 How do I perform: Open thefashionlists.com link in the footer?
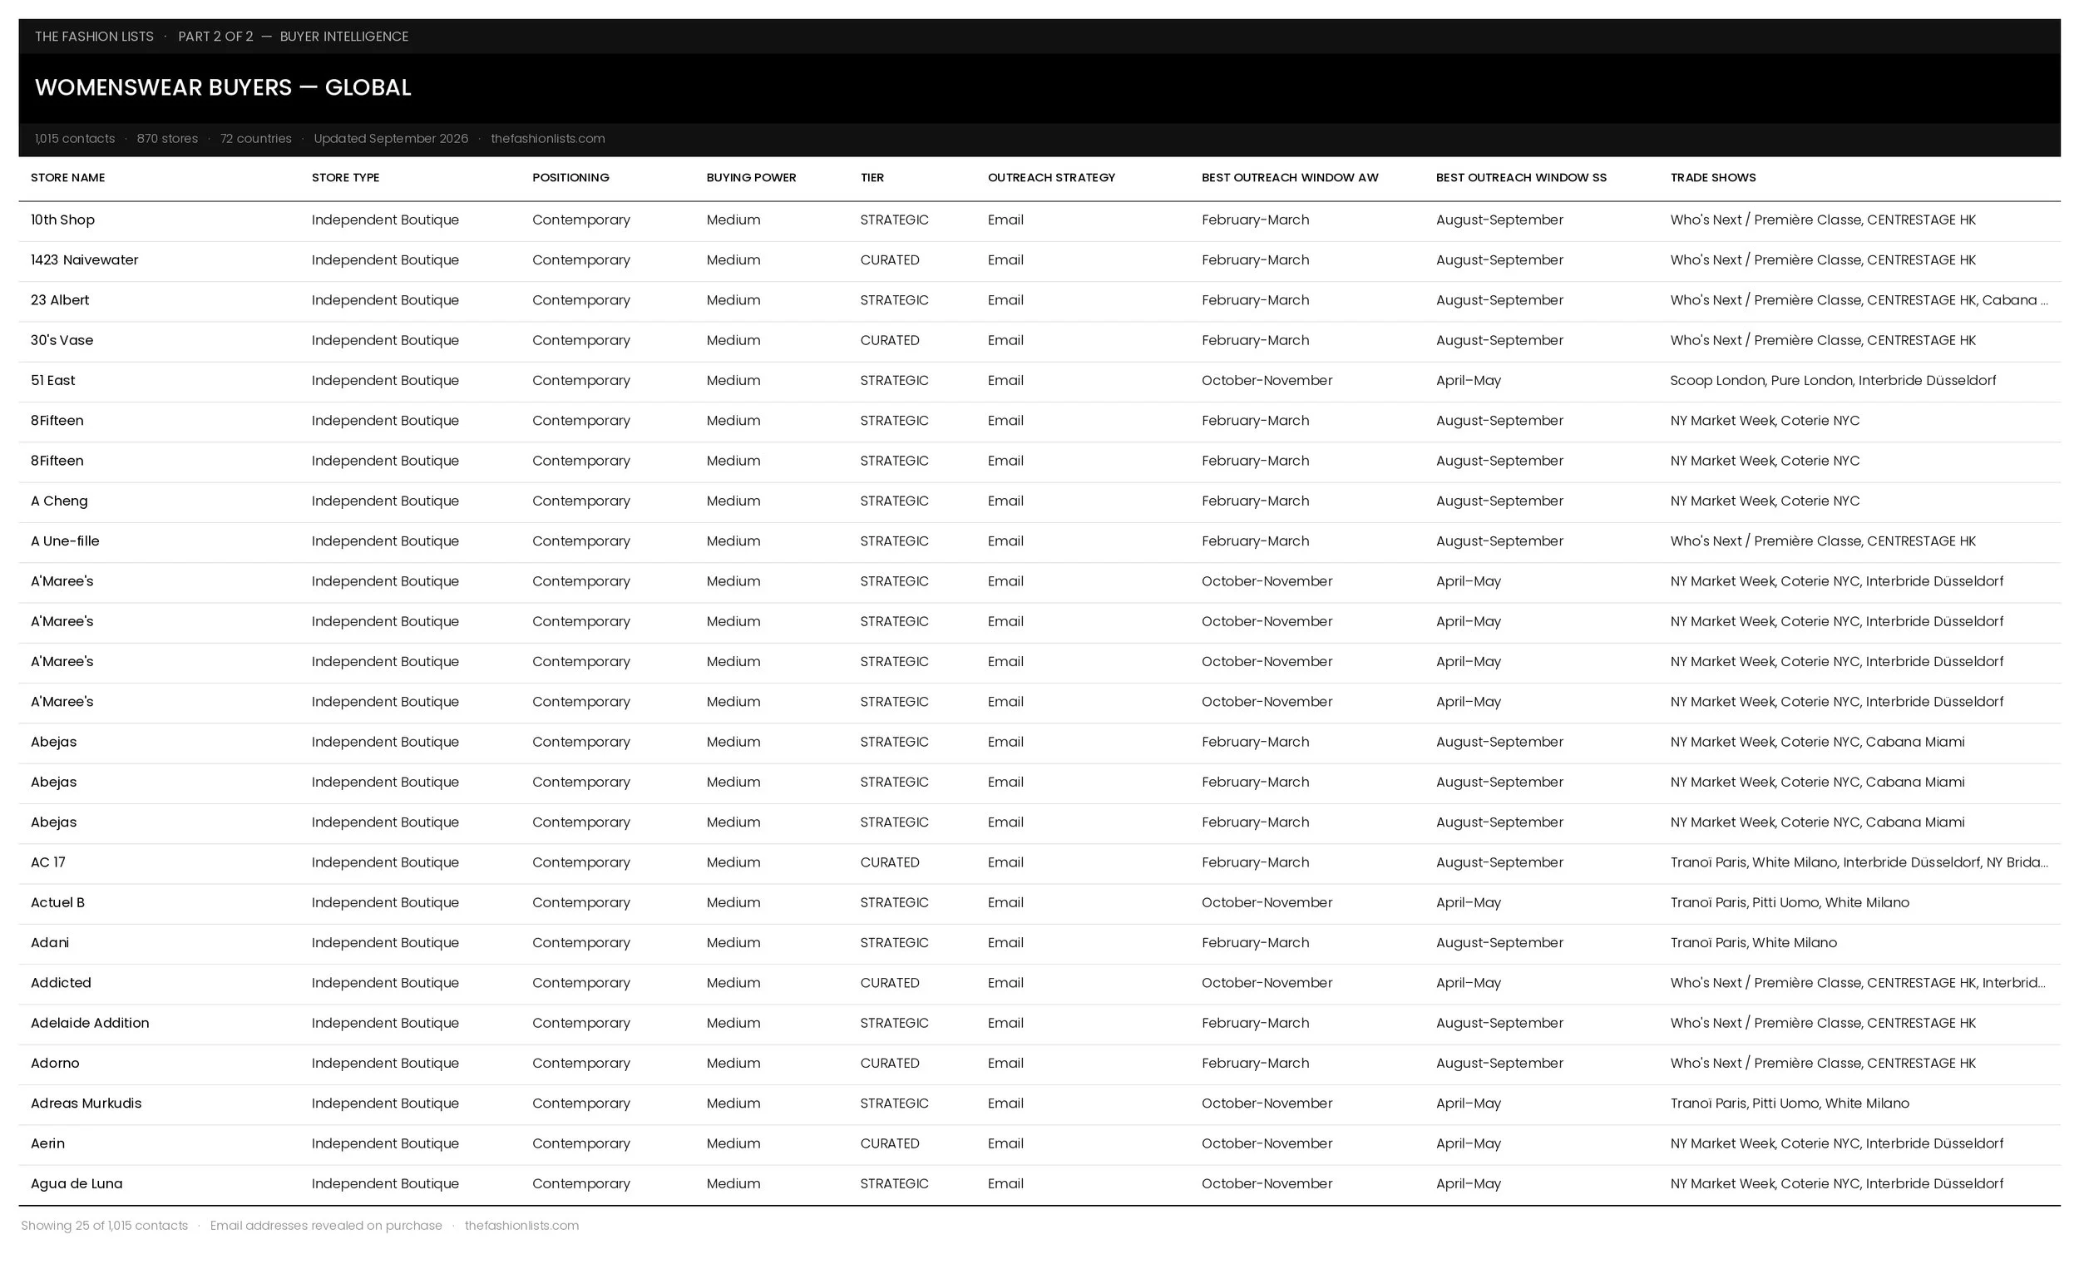(521, 1225)
